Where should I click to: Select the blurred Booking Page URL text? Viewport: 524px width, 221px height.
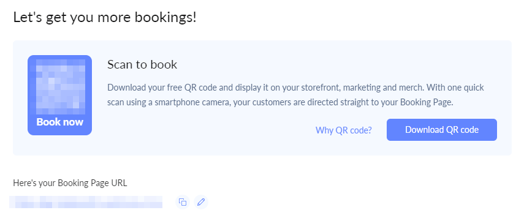[86, 202]
